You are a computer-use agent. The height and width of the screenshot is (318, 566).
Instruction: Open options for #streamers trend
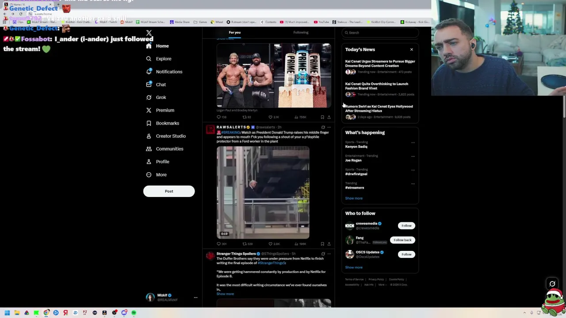click(x=413, y=184)
